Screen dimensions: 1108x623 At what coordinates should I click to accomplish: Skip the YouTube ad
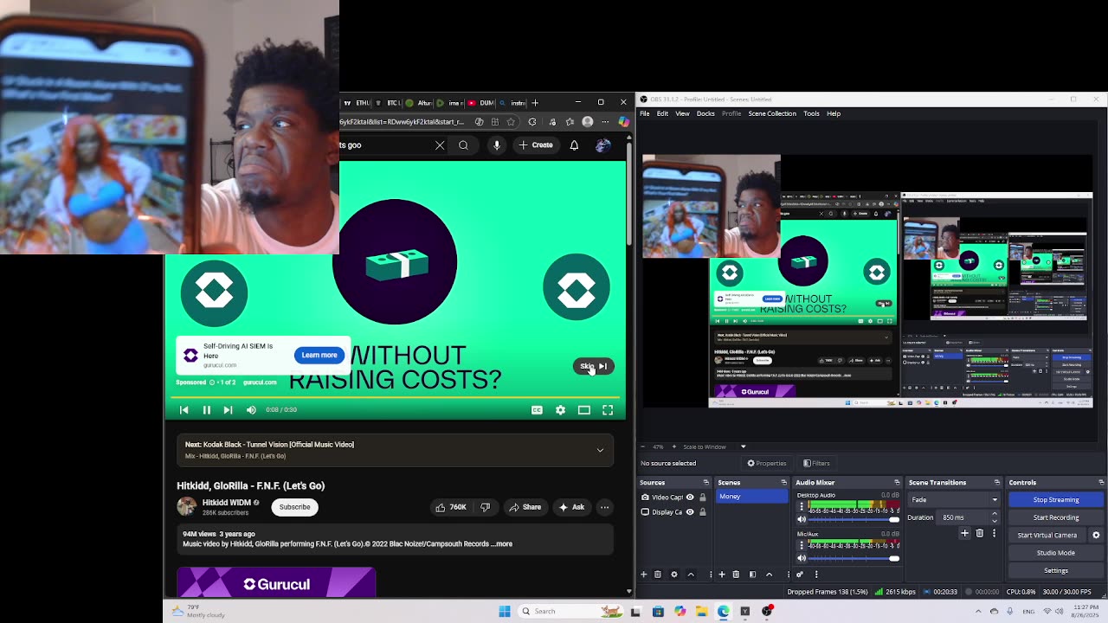594,366
